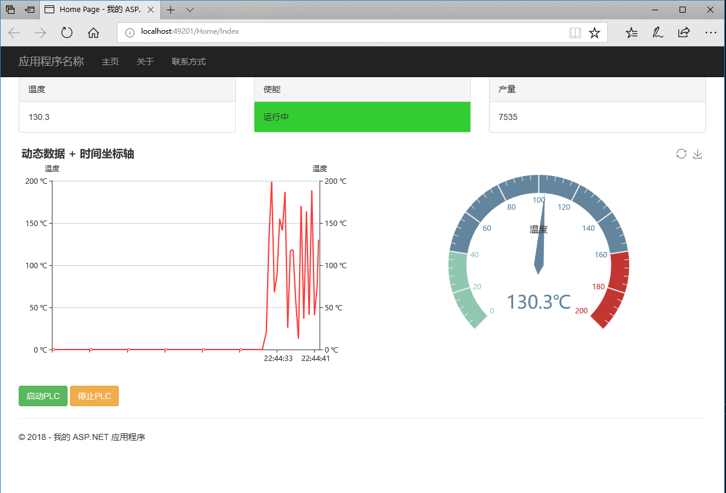Click the Add notes pen icon
The width and height of the screenshot is (726, 493).
pyautogui.click(x=657, y=33)
